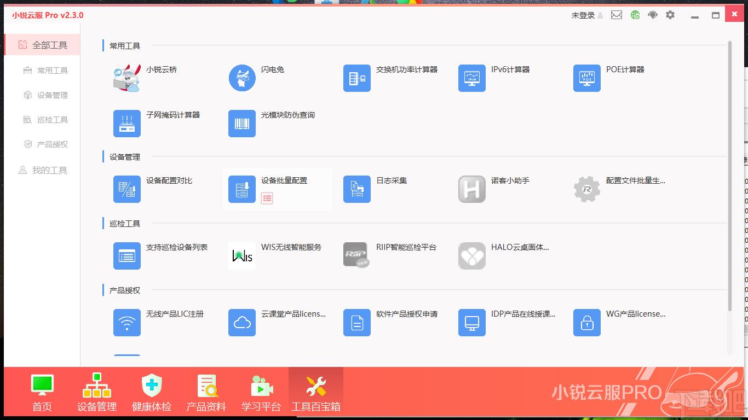Viewport: 748px width, 420px height.
Task: Open the 云课堂产品license cloud icon
Action: click(242, 322)
